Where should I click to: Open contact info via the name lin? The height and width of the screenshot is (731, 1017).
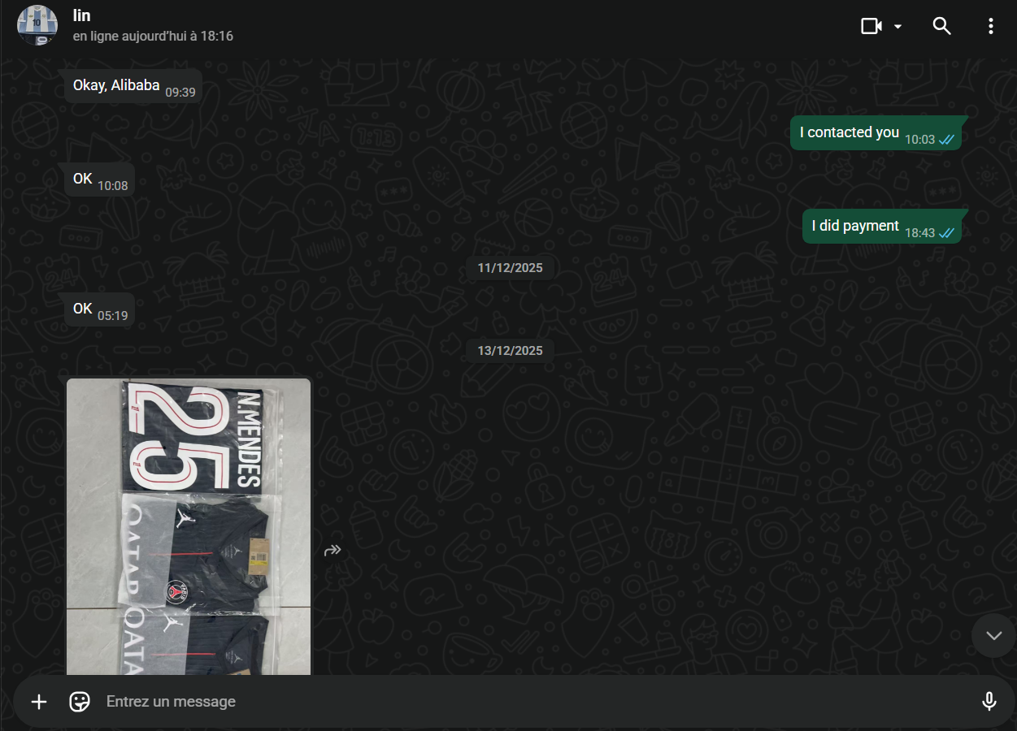pos(81,15)
